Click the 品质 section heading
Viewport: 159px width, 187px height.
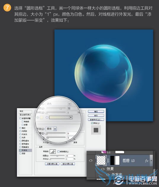(x=41, y=147)
